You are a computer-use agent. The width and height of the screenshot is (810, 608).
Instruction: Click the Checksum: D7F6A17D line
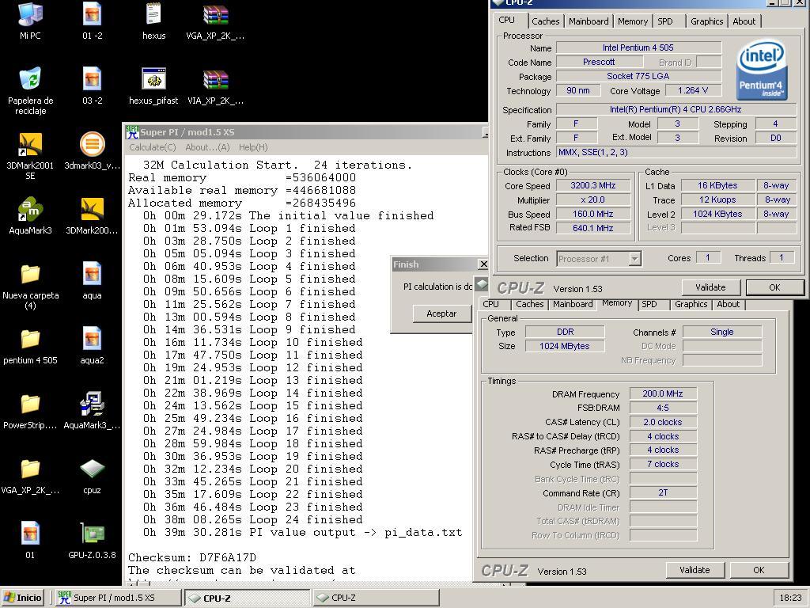coord(192,558)
